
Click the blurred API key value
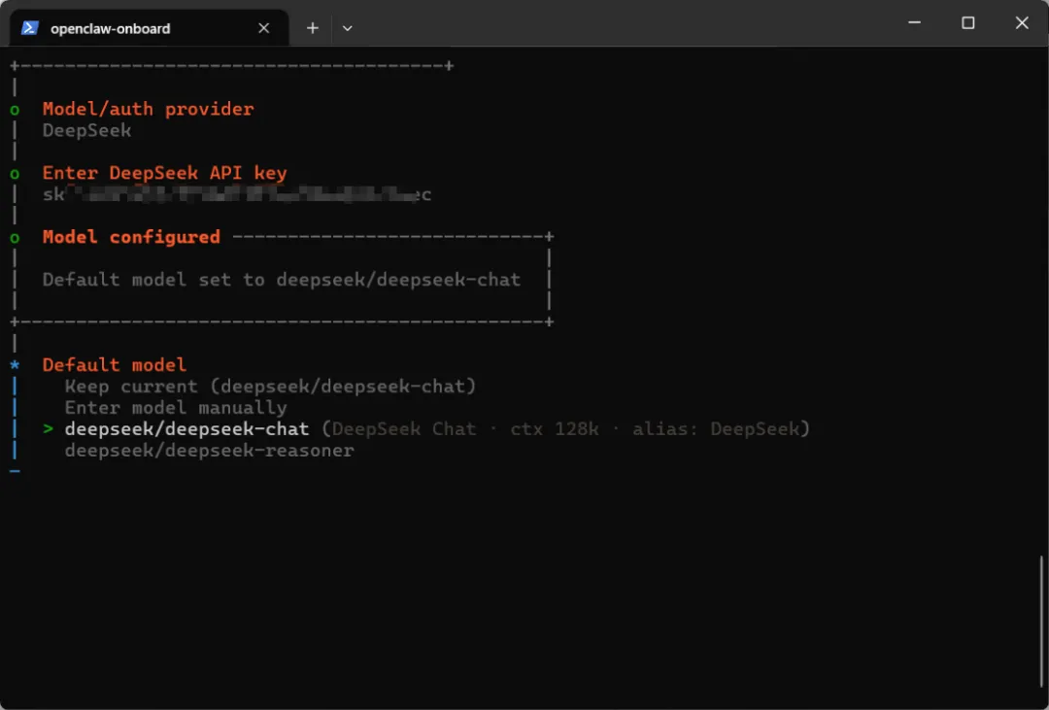(x=237, y=194)
